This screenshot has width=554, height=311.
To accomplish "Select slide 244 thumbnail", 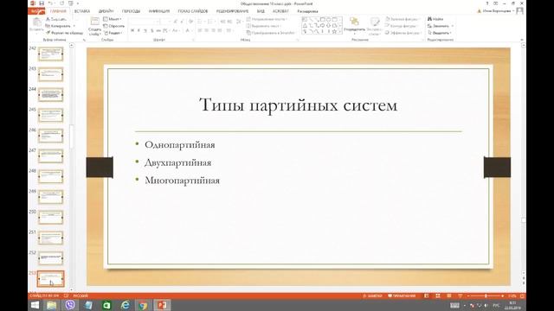I will click(x=50, y=95).
